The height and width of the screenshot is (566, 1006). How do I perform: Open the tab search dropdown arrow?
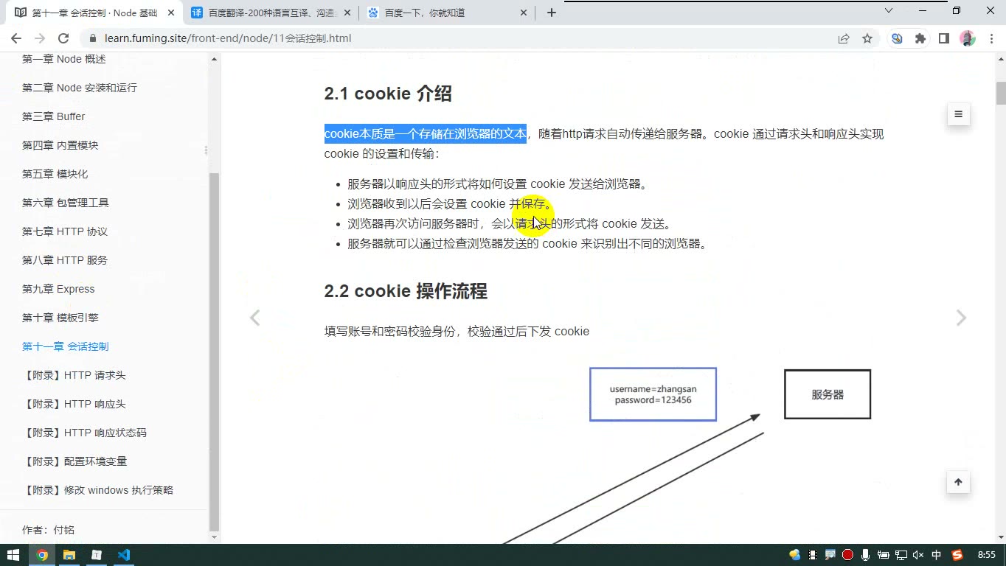[x=889, y=10]
